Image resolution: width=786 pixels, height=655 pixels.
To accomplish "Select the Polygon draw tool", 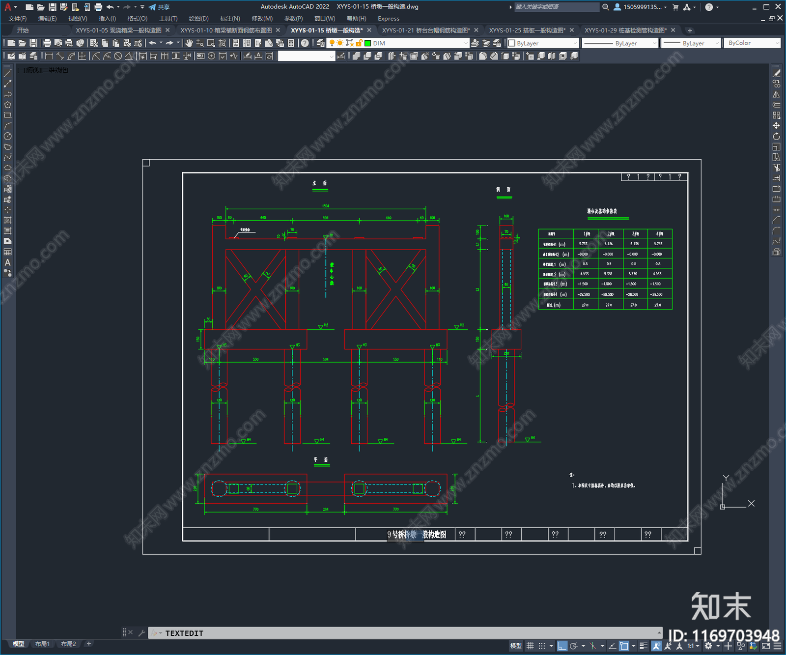I will [8, 105].
